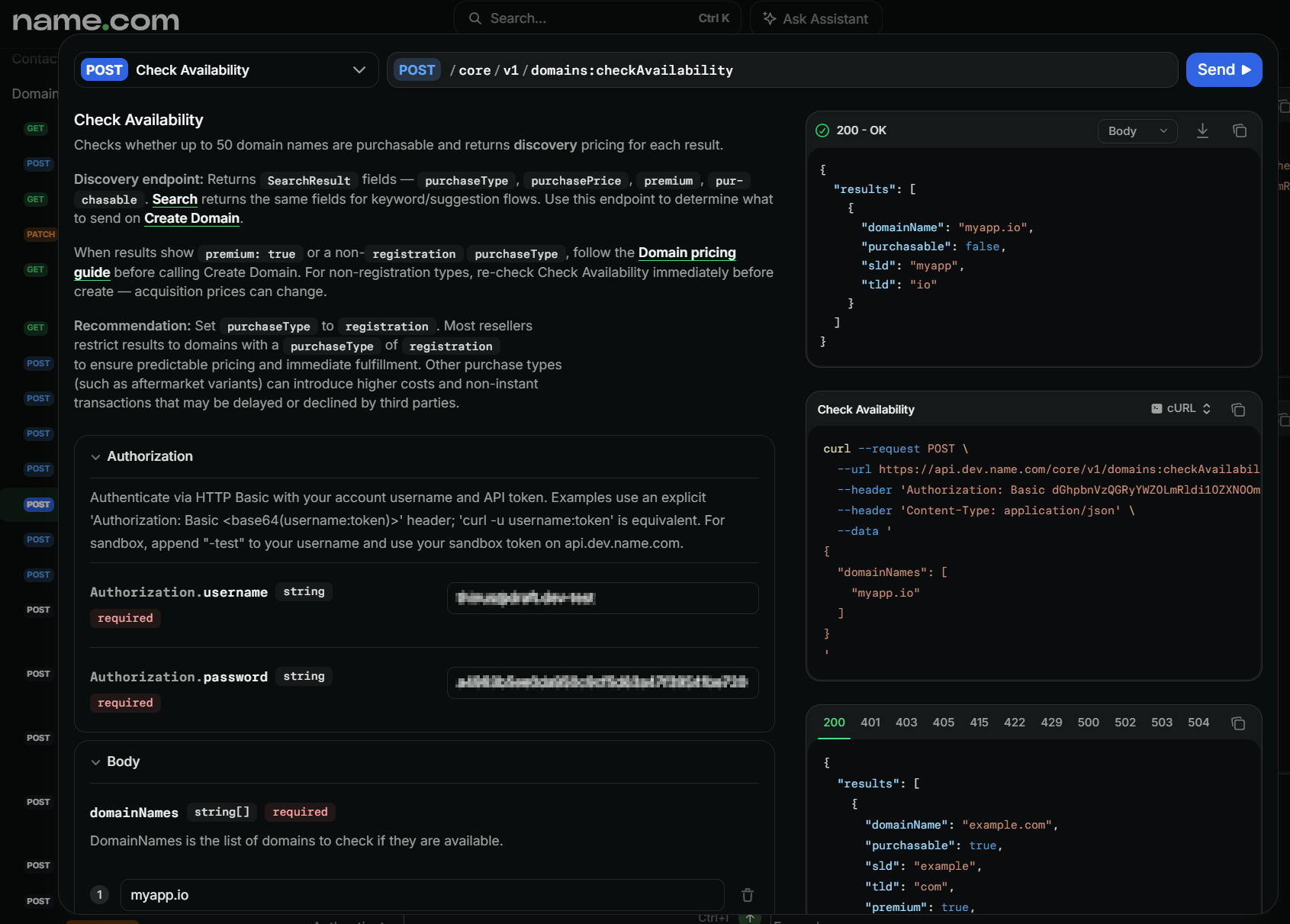
Task: Open the cURL language selector
Action: click(1181, 409)
